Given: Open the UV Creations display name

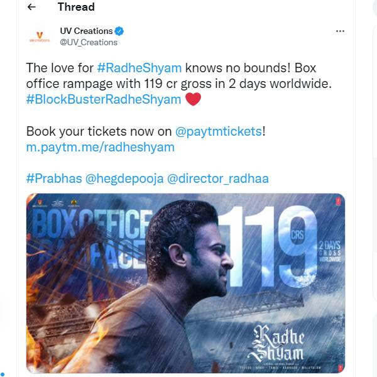Looking at the screenshot, I should click(x=86, y=31).
